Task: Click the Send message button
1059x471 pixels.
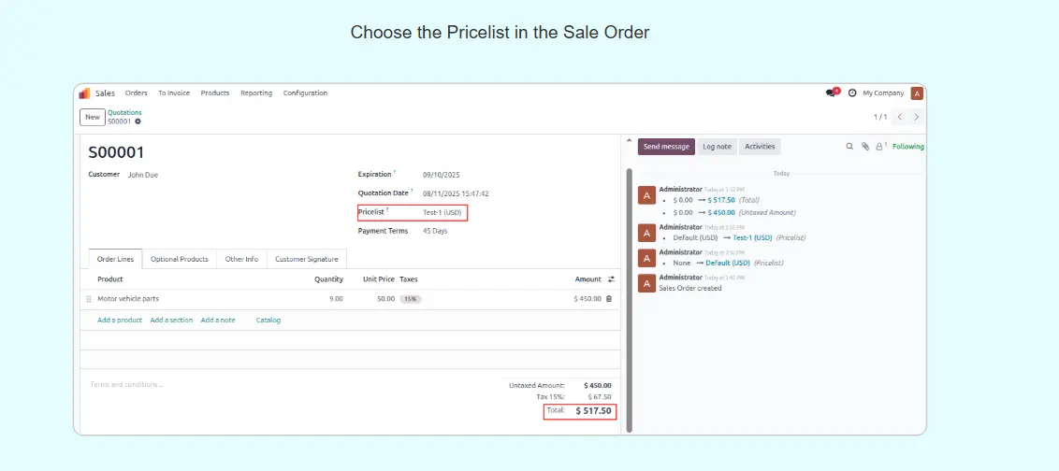Action: click(666, 147)
